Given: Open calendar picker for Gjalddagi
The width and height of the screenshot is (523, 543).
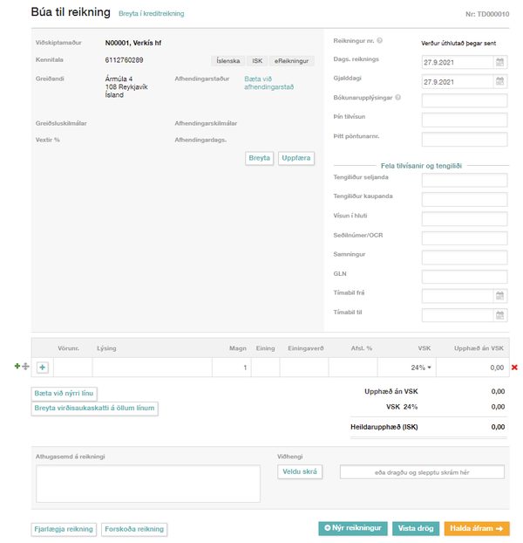Looking at the screenshot, I should pyautogui.click(x=499, y=81).
